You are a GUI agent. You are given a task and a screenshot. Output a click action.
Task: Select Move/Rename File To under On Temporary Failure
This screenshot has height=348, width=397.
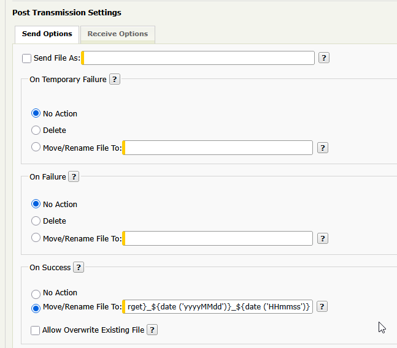pos(36,147)
